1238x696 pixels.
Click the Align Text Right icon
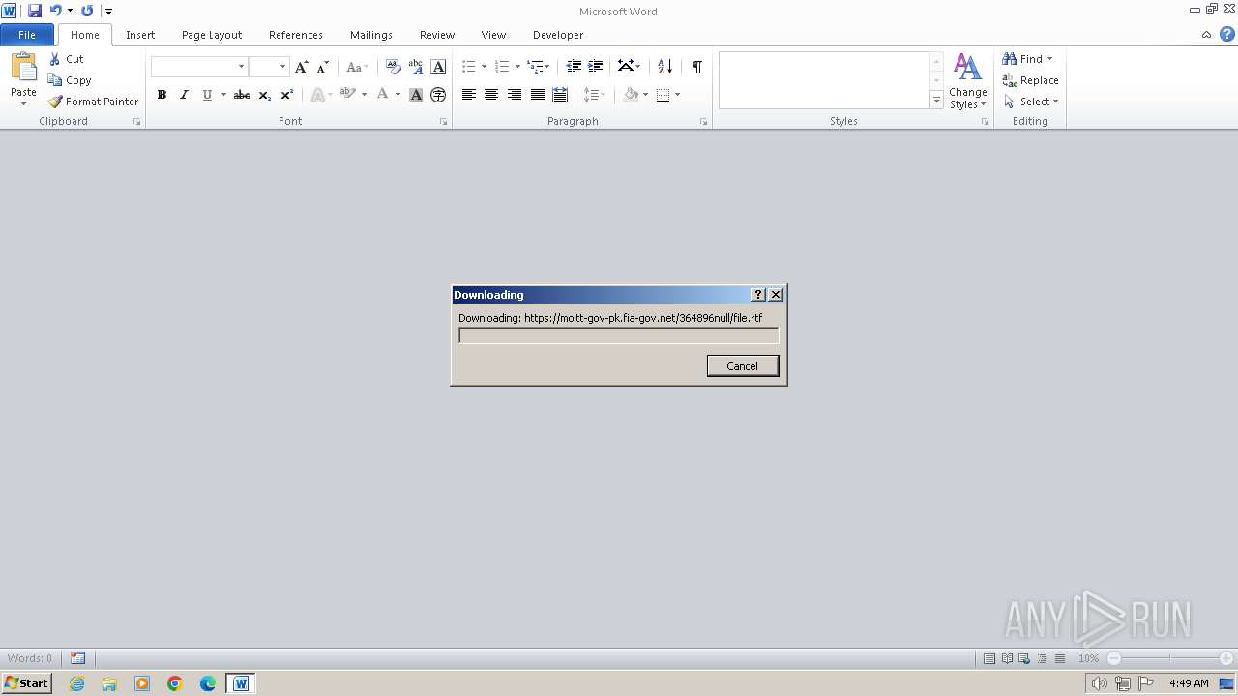[x=515, y=95]
